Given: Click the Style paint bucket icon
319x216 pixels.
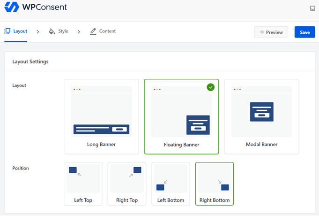Looking at the screenshot, I should pos(52,31).
